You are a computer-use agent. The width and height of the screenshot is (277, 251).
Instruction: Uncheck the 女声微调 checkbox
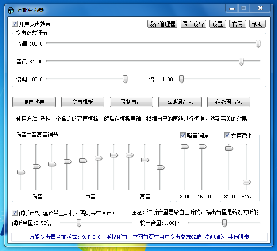(x=227, y=135)
